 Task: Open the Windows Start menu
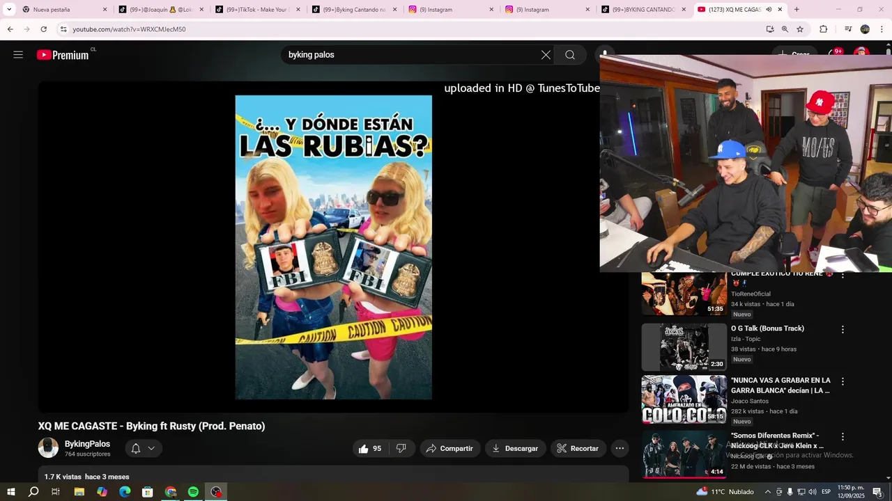[x=11, y=492]
